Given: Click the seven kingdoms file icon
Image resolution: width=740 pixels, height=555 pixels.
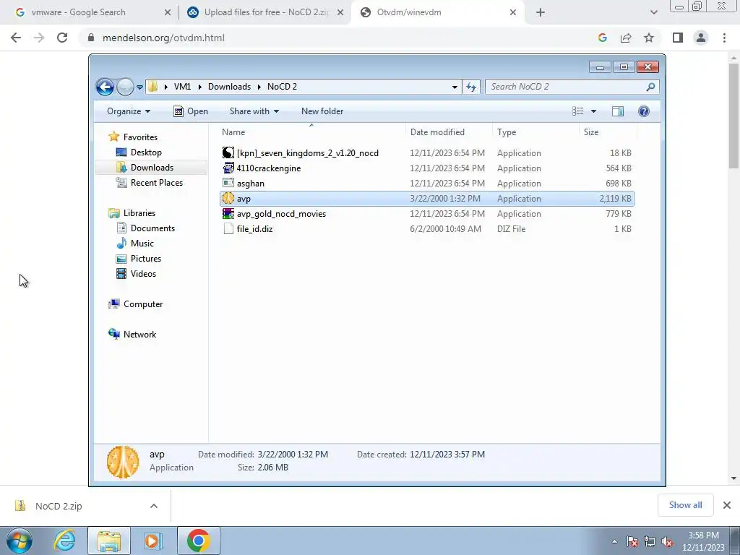Looking at the screenshot, I should [x=228, y=152].
